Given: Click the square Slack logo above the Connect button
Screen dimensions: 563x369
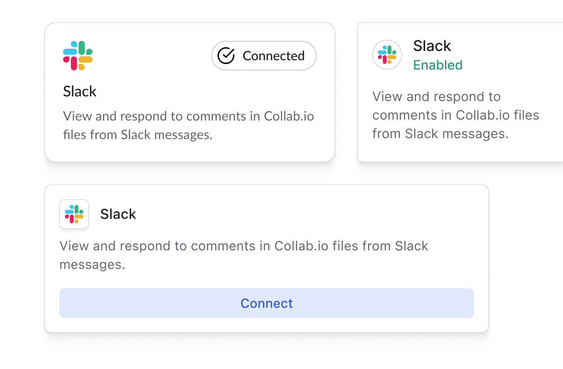Looking at the screenshot, I should pyautogui.click(x=74, y=214).
